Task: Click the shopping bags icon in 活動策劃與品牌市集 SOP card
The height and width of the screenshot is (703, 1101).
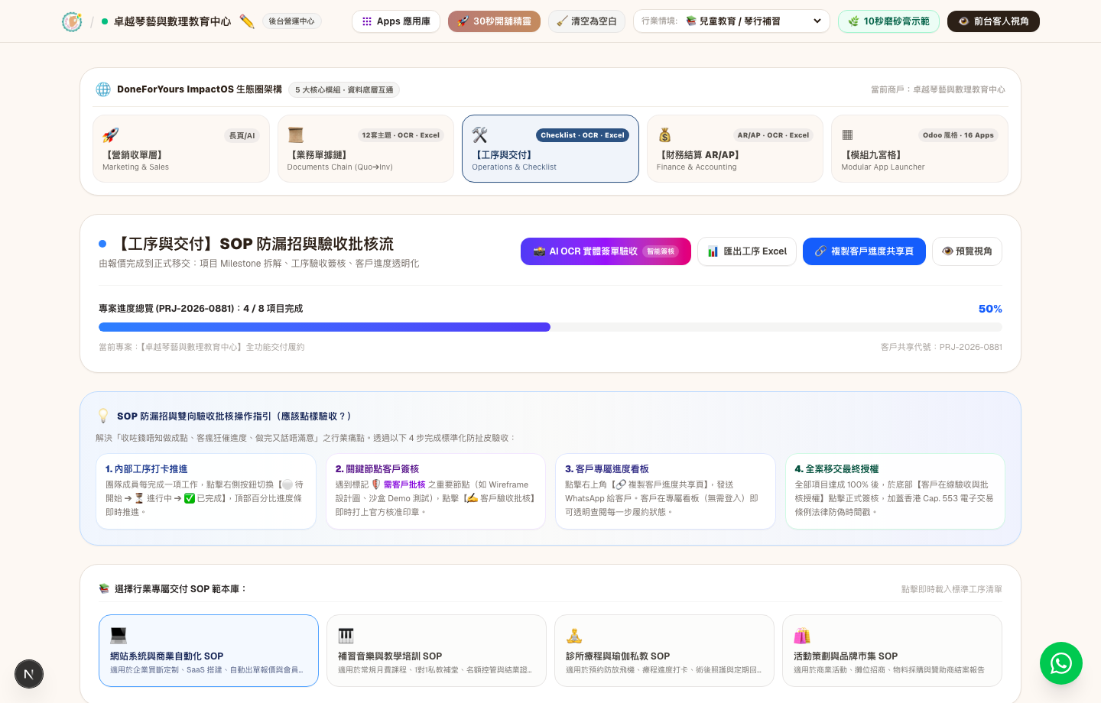Action: [x=802, y=635]
